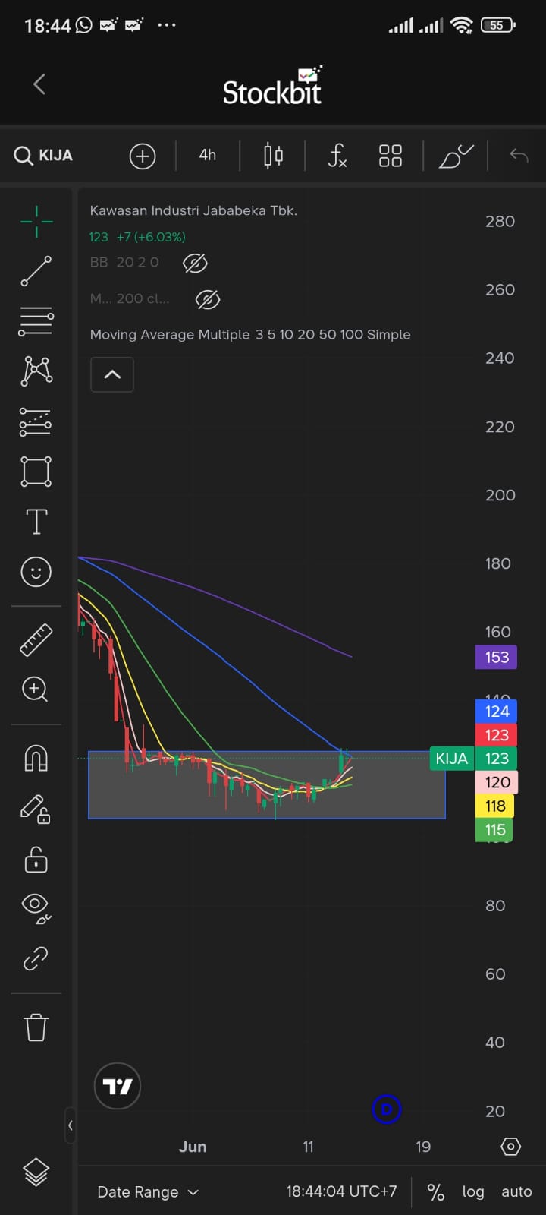Image resolution: width=546 pixels, height=1215 pixels.
Task: Select the ruler measure tool
Action: [x=36, y=640]
